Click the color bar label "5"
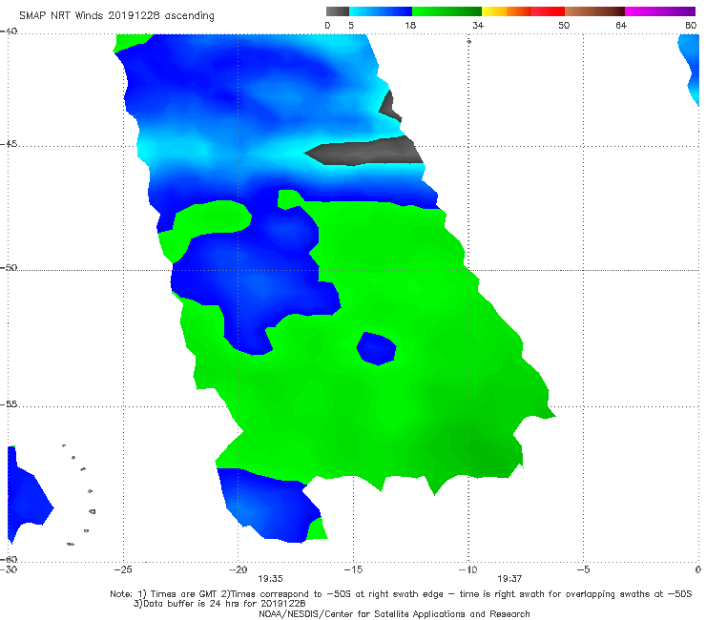The height and width of the screenshot is (620, 706). pos(351,25)
